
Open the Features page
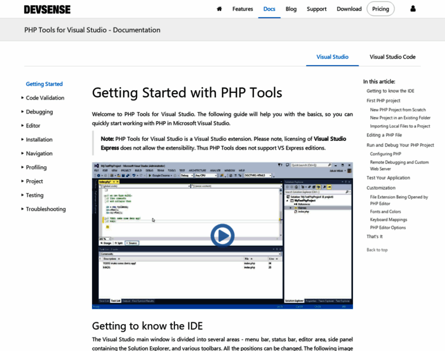click(242, 9)
